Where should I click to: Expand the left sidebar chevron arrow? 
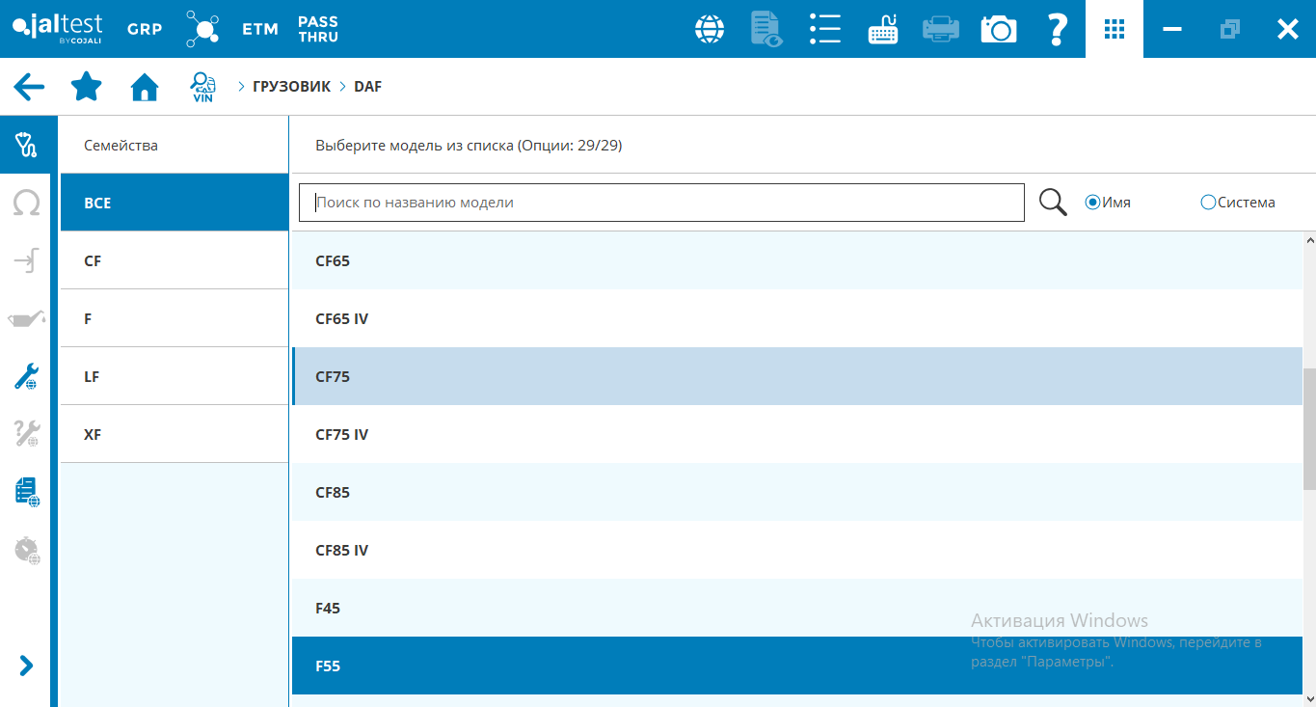point(26,666)
